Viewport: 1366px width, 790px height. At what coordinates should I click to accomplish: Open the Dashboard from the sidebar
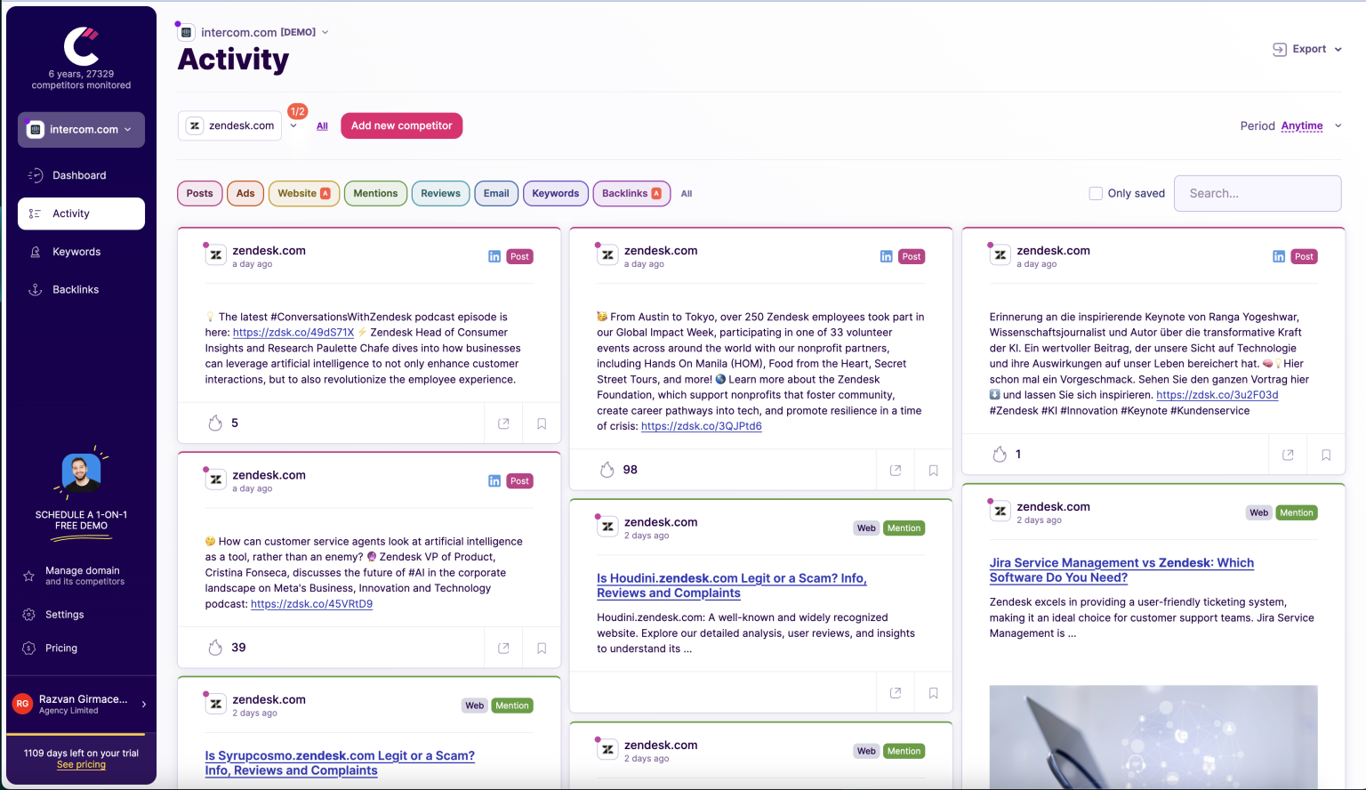click(x=78, y=175)
